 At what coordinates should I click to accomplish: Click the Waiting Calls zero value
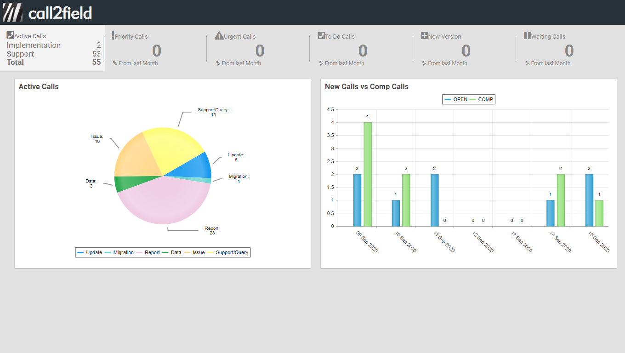point(569,51)
